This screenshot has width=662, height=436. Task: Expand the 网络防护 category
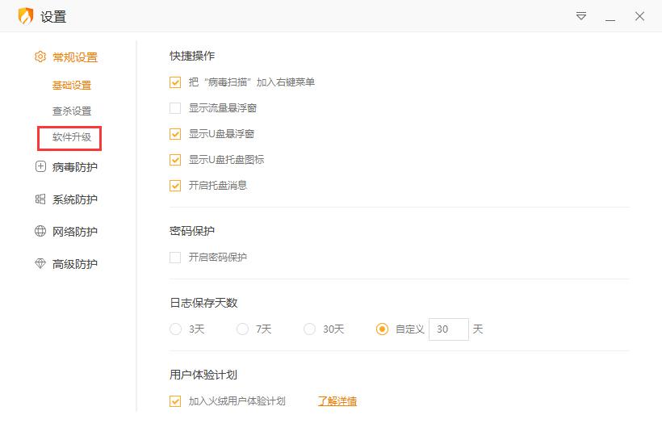pyautogui.click(x=74, y=232)
